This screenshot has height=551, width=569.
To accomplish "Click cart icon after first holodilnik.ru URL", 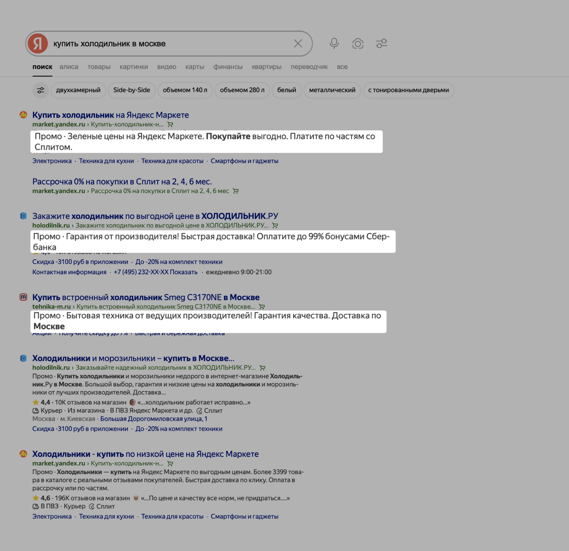I will pyautogui.click(x=275, y=225).
